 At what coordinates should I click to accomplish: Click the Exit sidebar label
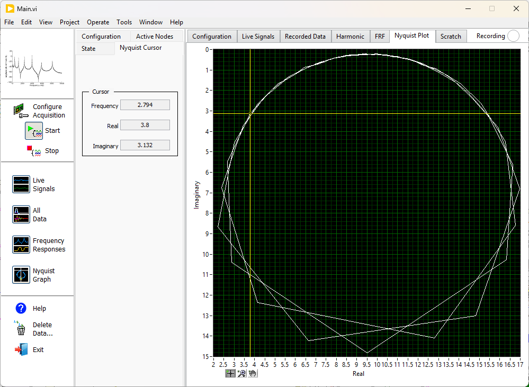point(38,350)
